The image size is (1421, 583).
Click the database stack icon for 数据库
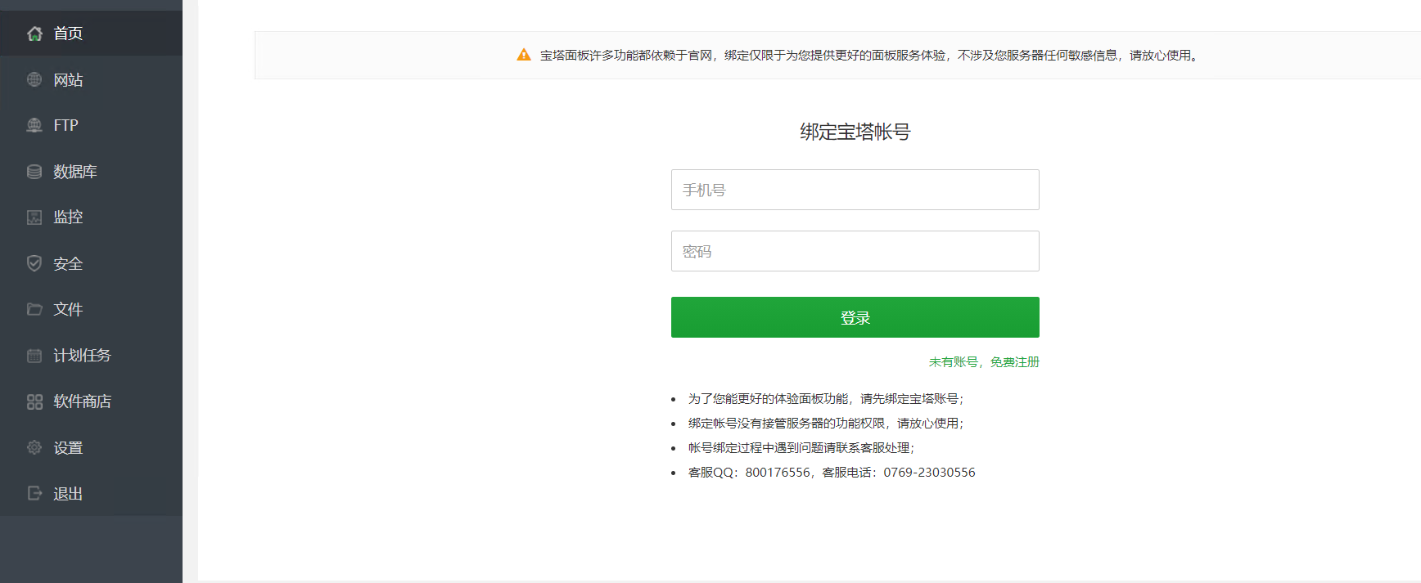tap(34, 172)
